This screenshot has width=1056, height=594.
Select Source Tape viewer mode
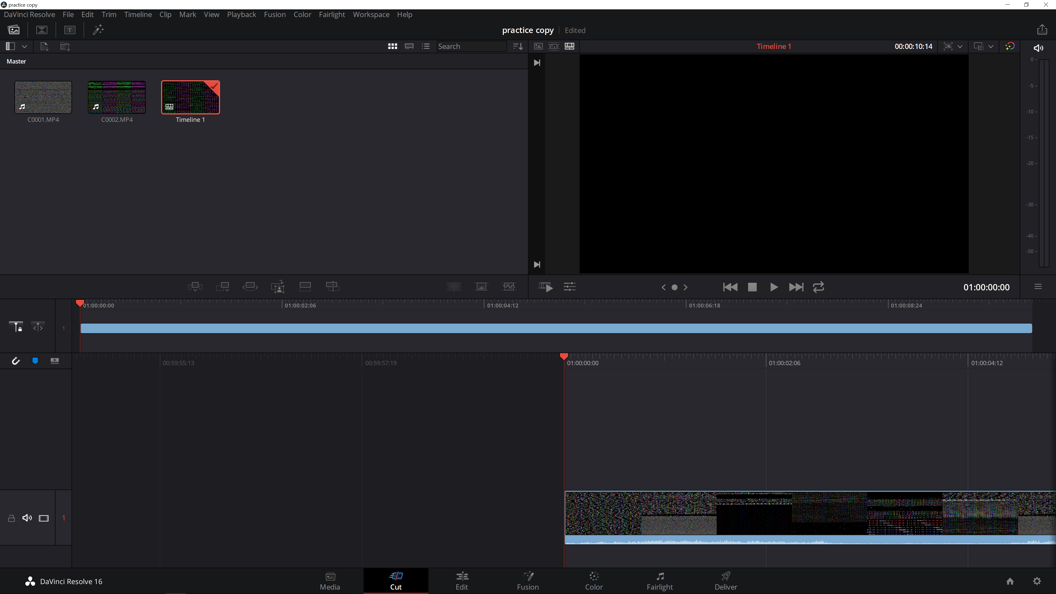click(x=554, y=46)
